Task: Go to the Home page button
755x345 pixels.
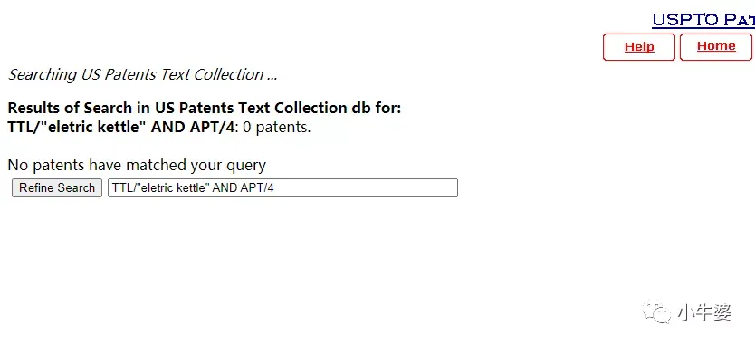Action: pos(716,47)
